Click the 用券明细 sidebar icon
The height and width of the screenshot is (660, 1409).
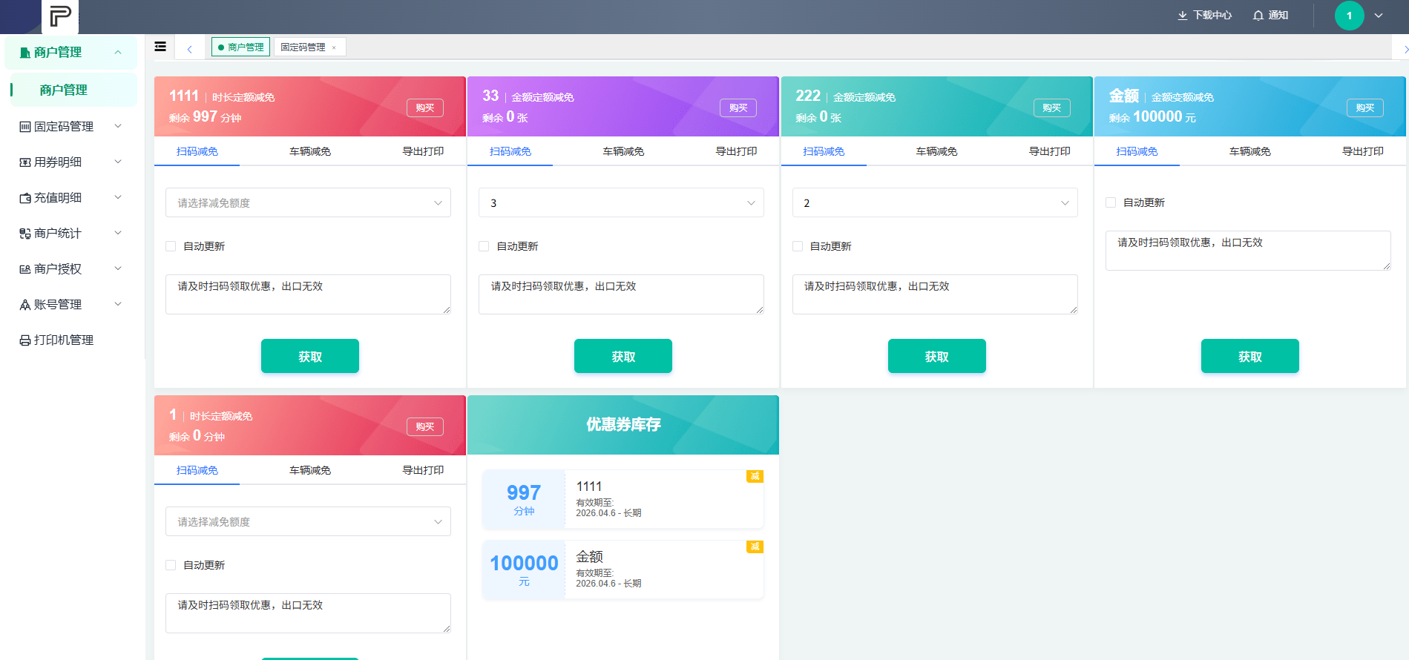(x=25, y=162)
